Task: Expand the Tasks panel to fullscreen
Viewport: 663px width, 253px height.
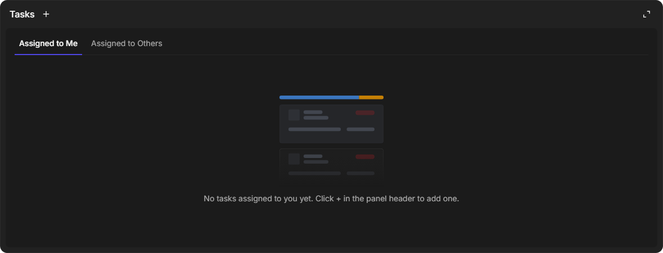Action: [x=647, y=15]
